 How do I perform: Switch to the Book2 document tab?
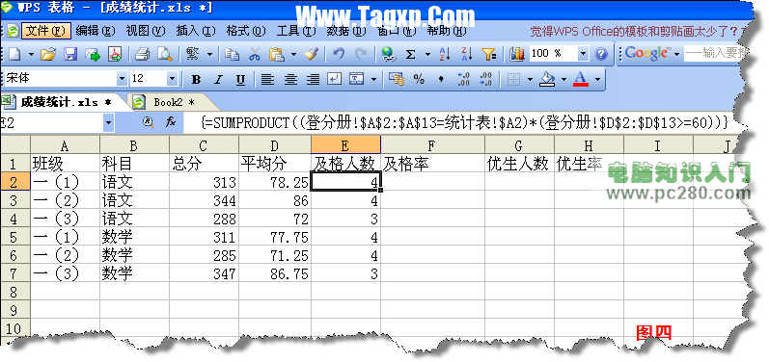click(x=174, y=102)
